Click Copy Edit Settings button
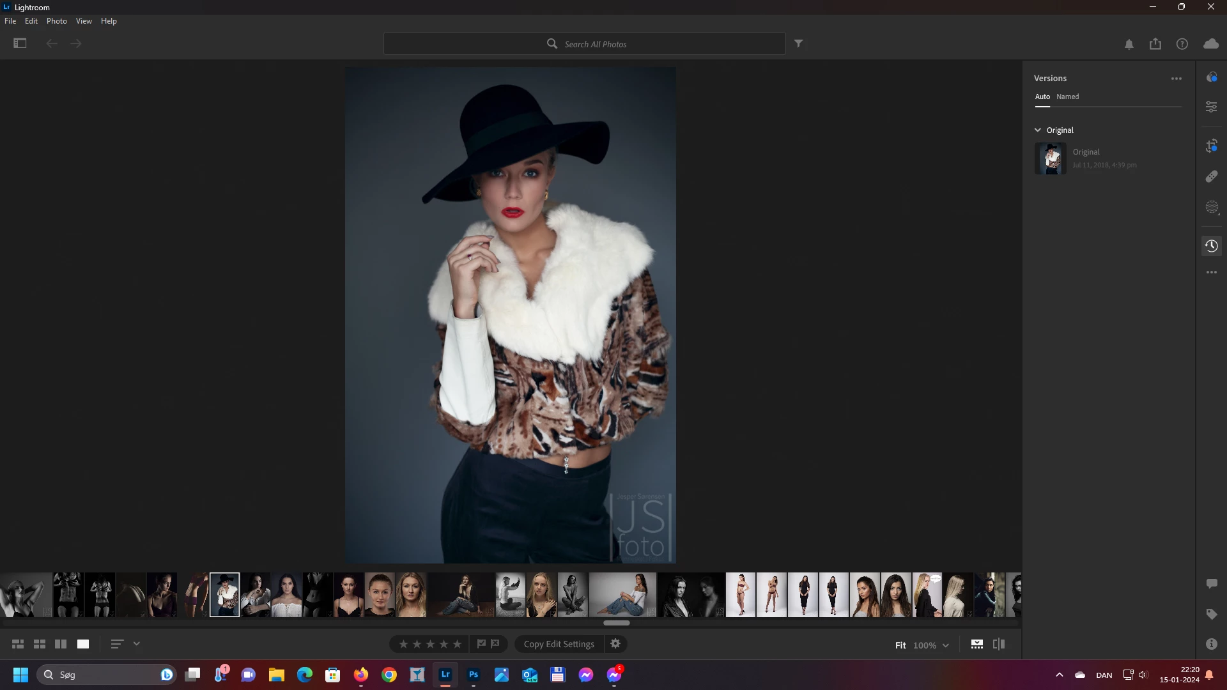Viewport: 1227px width, 690px height. point(559,644)
